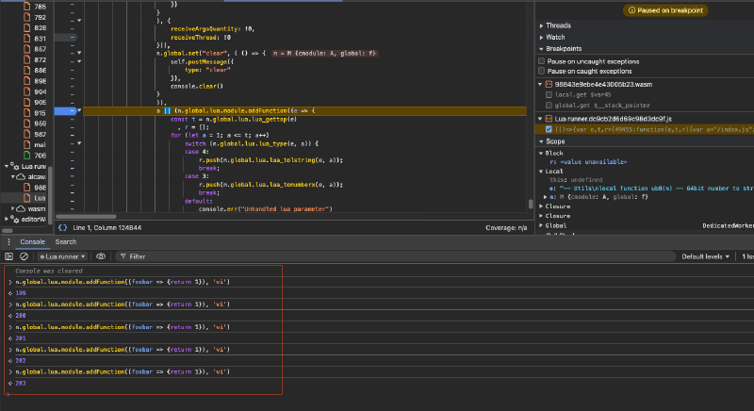Toggle the console sidebar panel icon

click(x=9, y=255)
